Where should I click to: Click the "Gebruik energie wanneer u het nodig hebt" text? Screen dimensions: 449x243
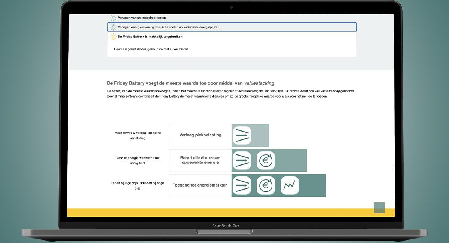click(138, 160)
